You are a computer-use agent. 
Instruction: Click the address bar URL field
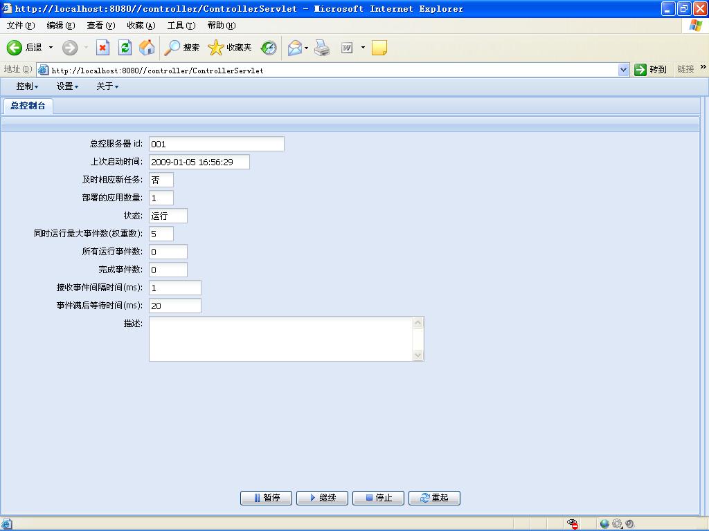click(x=334, y=71)
